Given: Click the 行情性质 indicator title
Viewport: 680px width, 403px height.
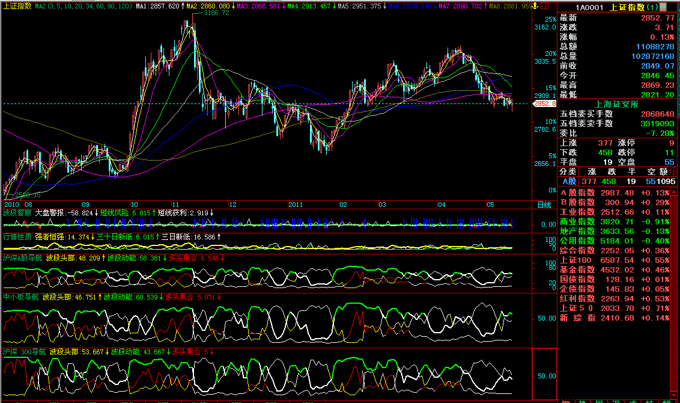Looking at the screenshot, I should pyautogui.click(x=17, y=237).
